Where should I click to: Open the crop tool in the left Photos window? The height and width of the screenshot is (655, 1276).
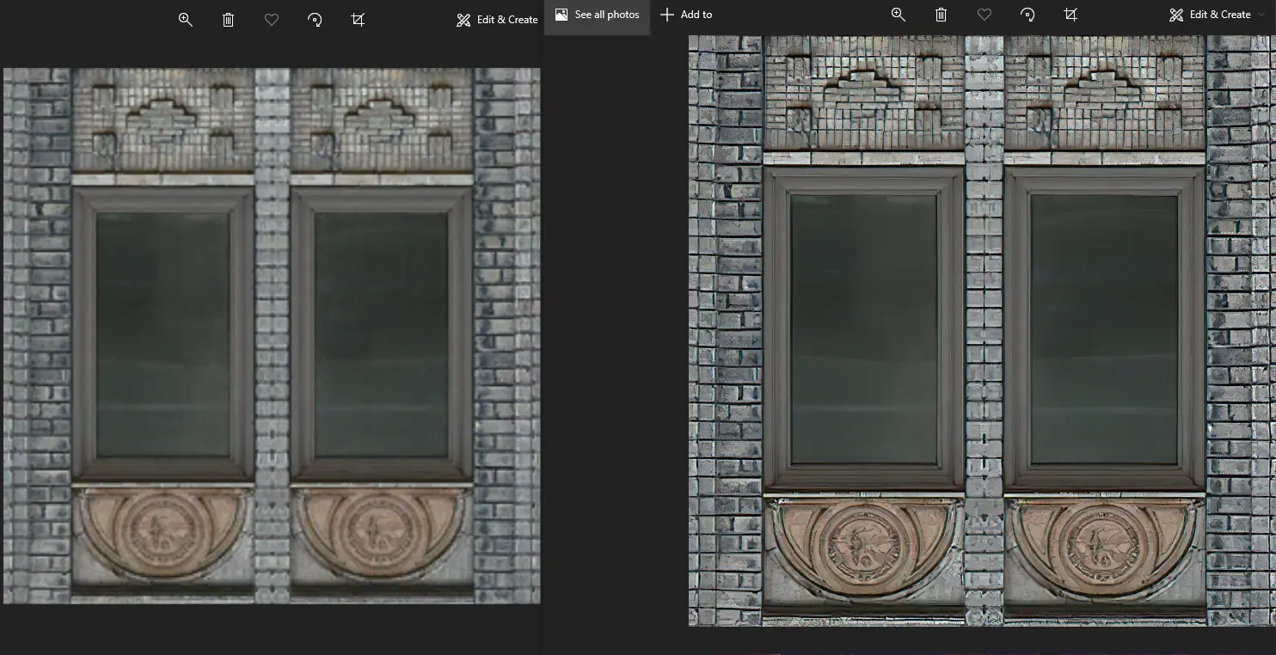[x=358, y=19]
